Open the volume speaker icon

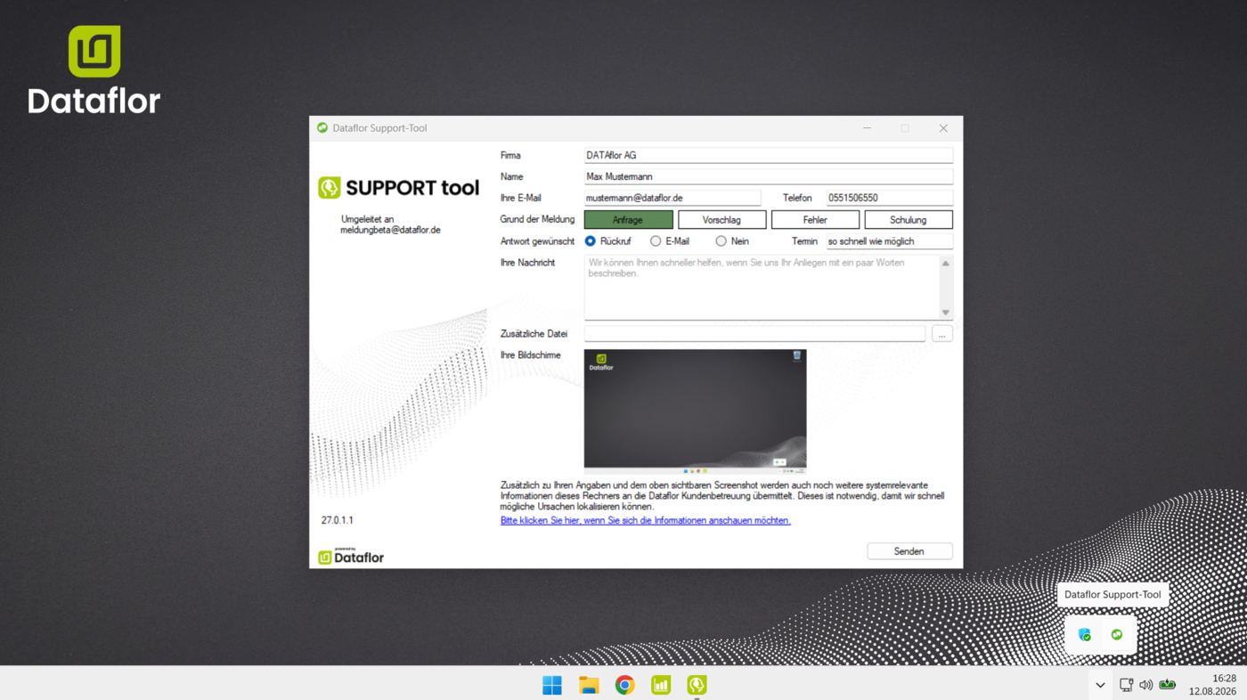pyautogui.click(x=1145, y=685)
